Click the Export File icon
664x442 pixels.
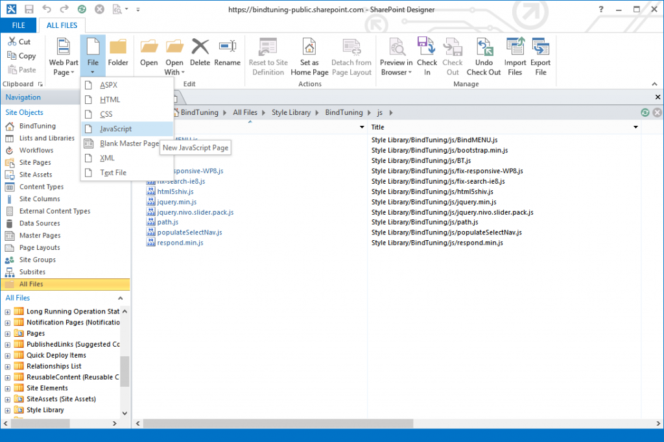coord(541,47)
